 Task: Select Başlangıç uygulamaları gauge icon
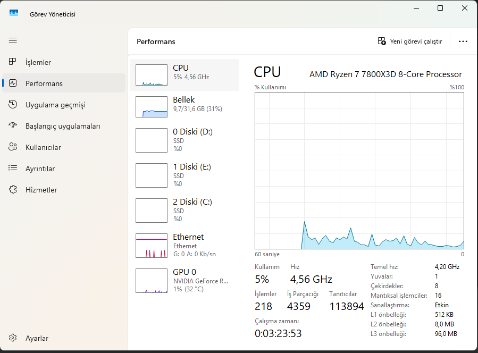coord(13,126)
